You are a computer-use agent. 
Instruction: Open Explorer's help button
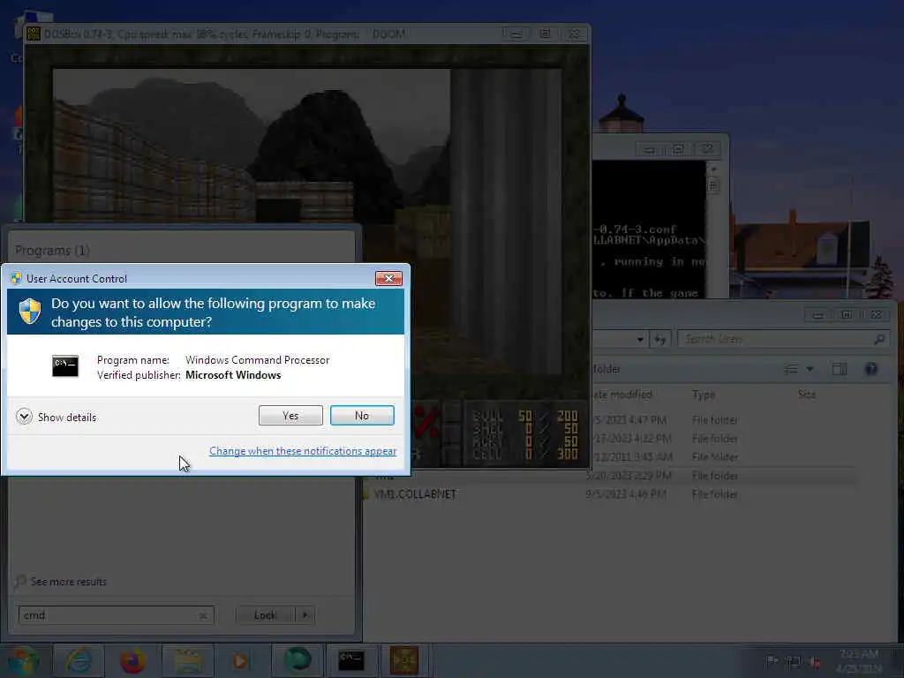pyautogui.click(x=871, y=369)
